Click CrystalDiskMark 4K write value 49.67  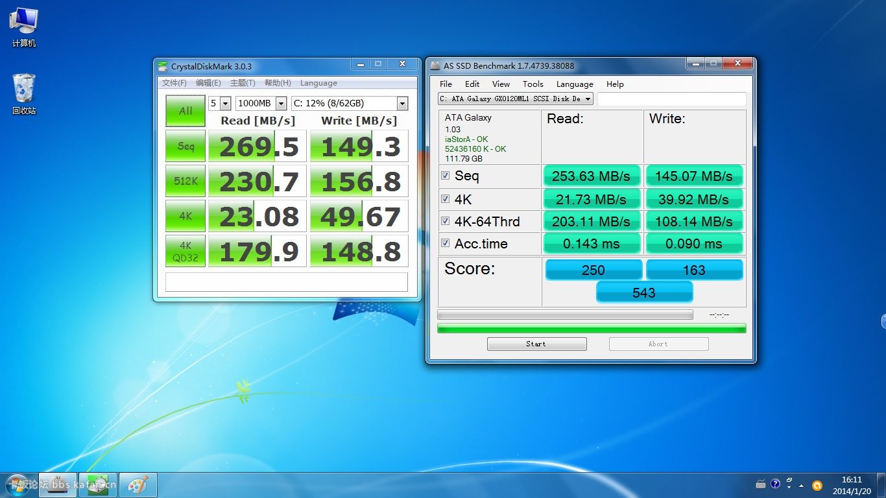click(x=359, y=216)
